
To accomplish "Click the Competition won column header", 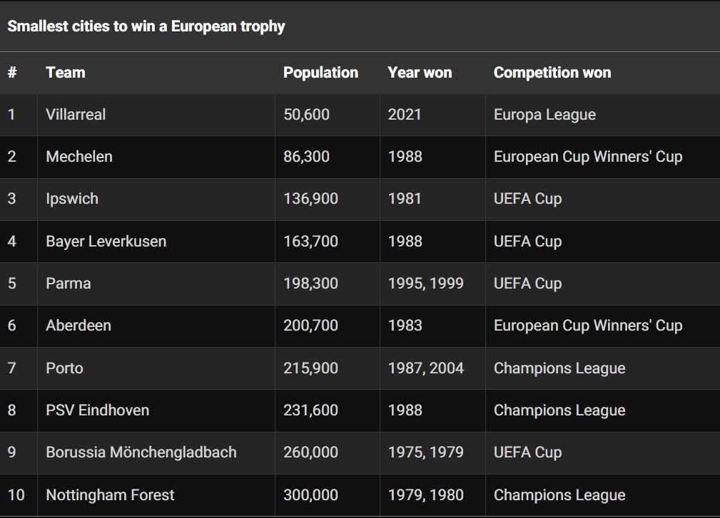I will tap(552, 73).
